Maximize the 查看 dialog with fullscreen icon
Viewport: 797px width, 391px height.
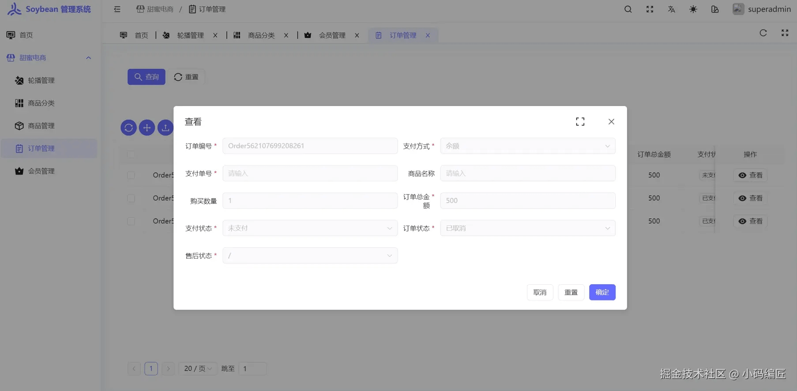(580, 122)
